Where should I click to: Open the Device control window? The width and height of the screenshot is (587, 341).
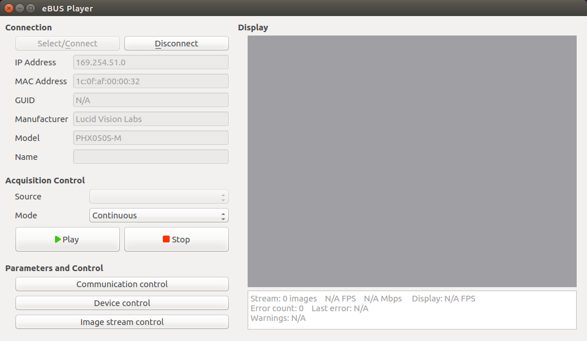pos(122,303)
